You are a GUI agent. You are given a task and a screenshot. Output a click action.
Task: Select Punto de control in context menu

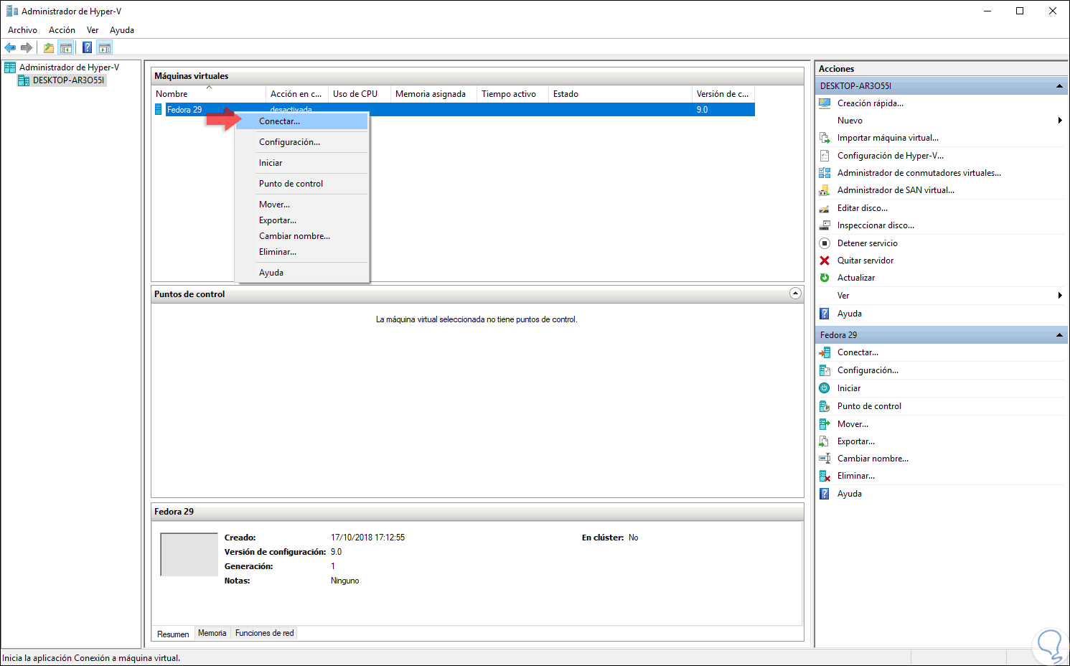301,184
